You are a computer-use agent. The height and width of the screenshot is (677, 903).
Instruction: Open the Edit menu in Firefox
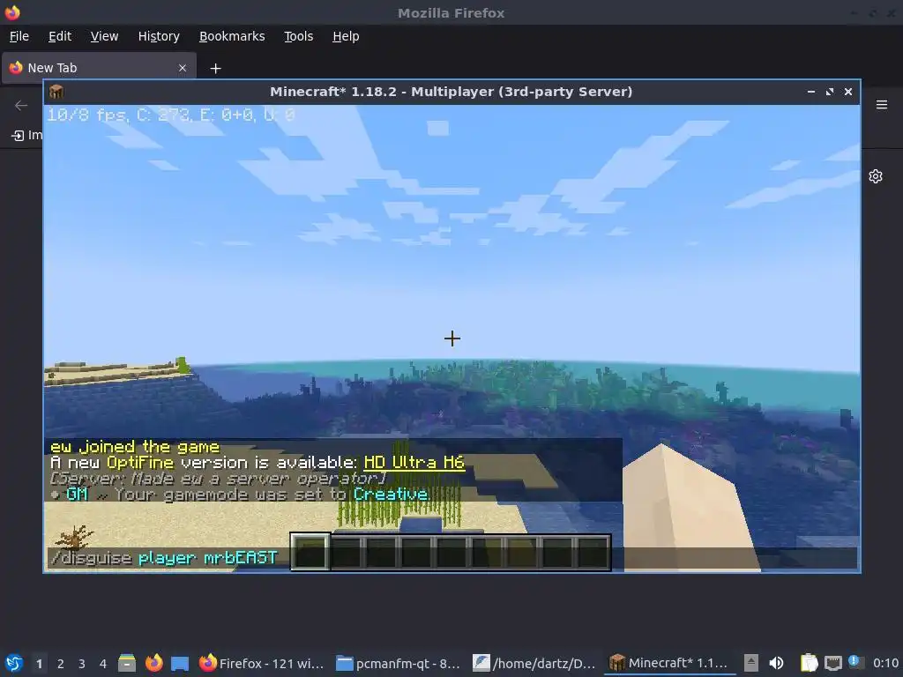click(x=60, y=36)
